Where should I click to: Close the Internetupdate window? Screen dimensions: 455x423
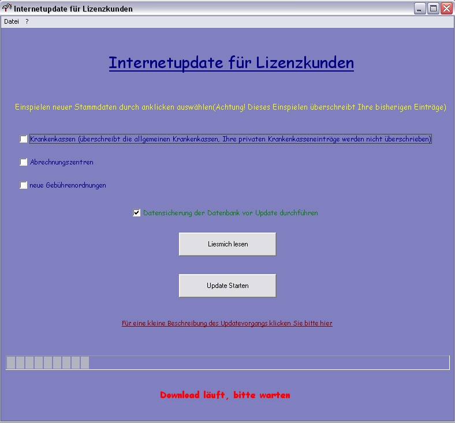point(446,9)
